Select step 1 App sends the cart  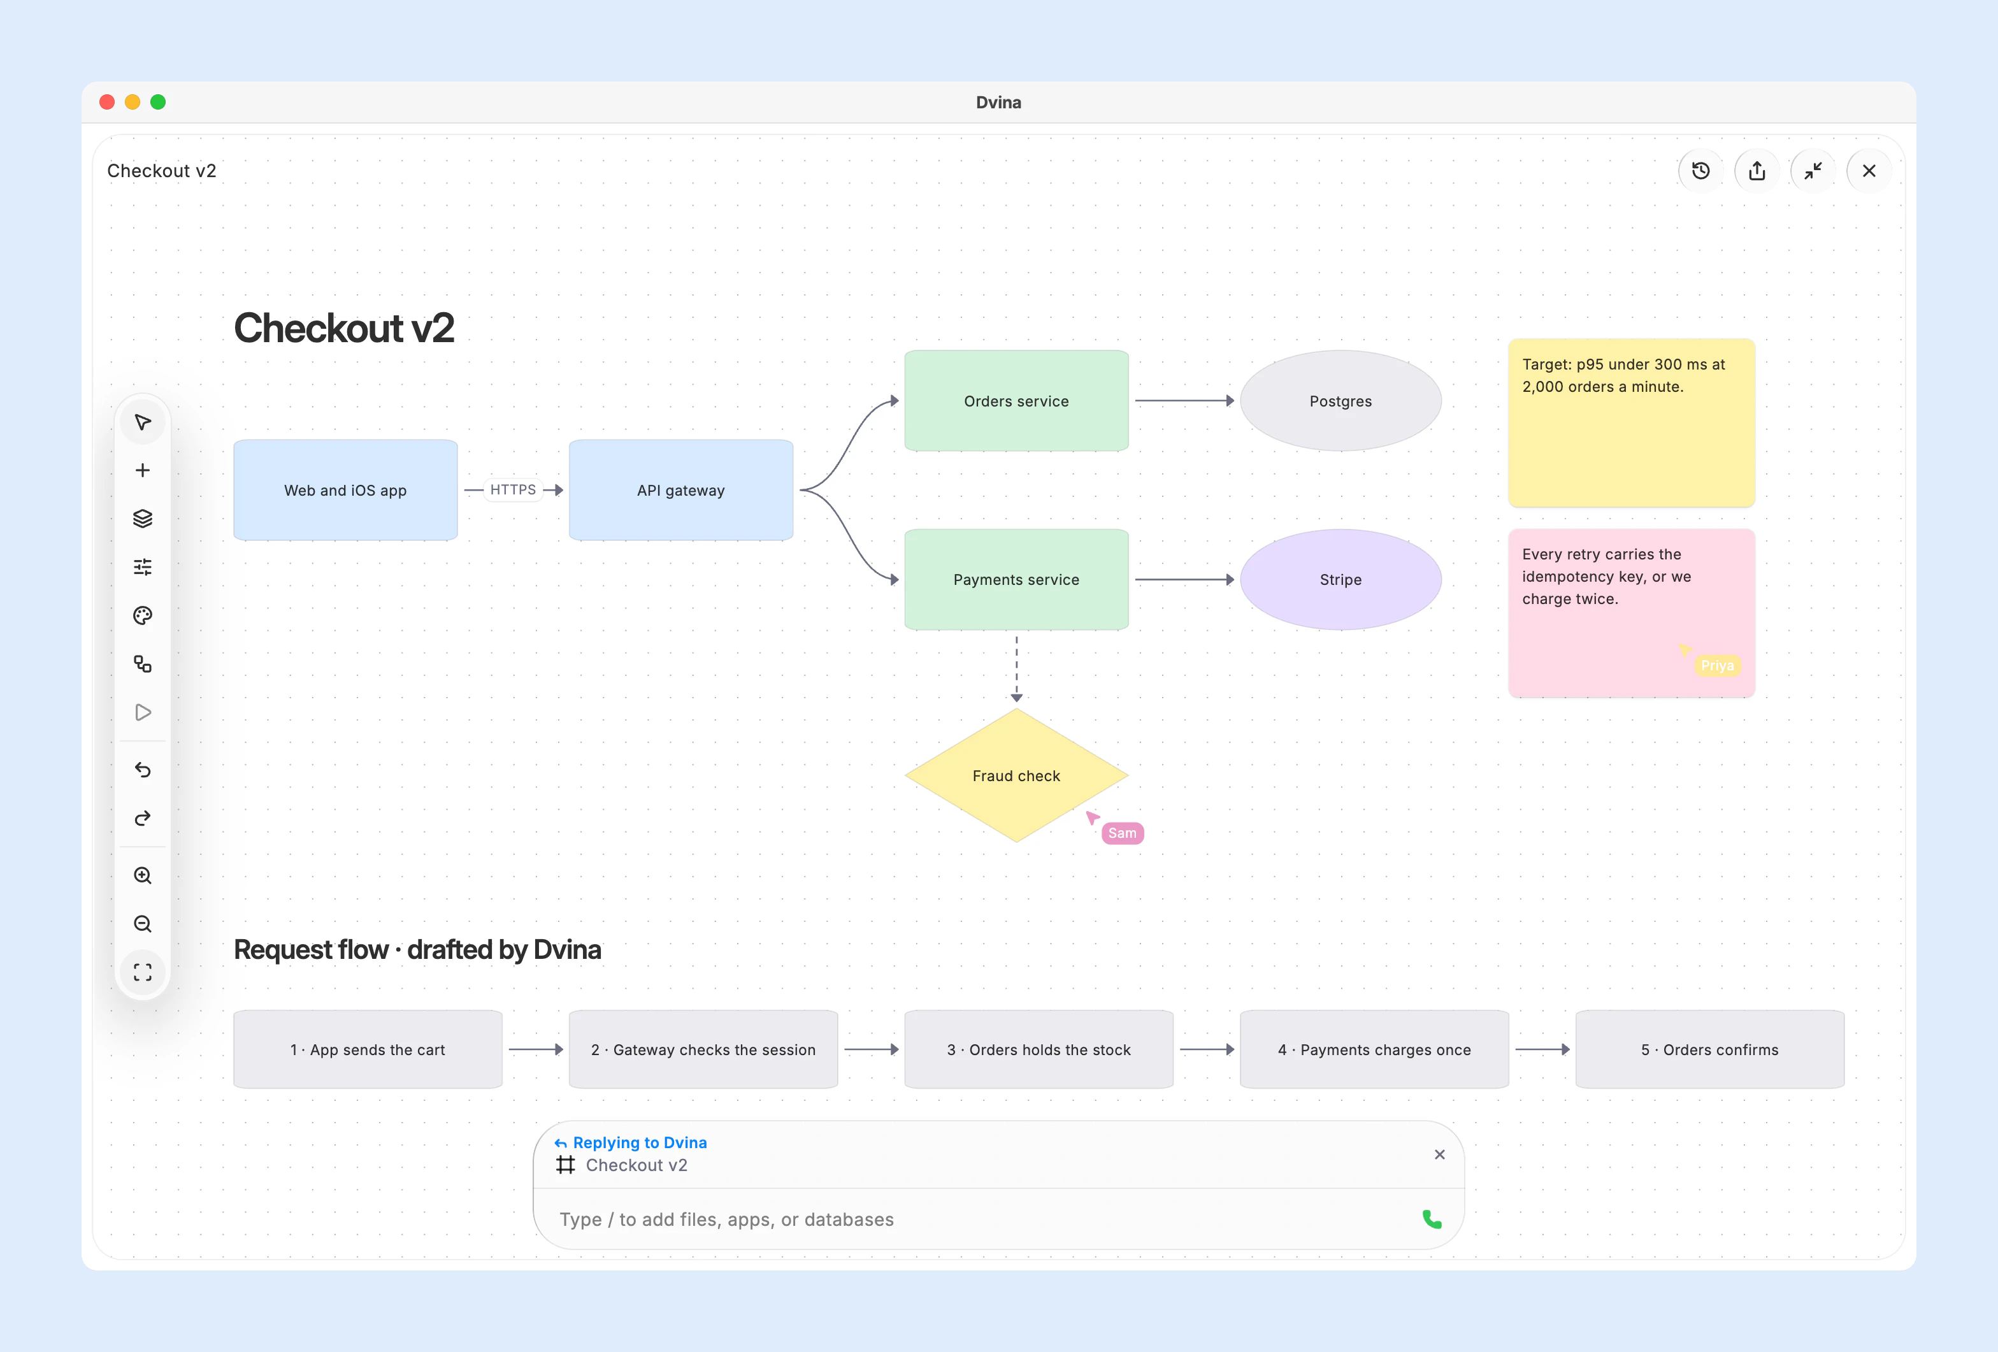tap(368, 1049)
